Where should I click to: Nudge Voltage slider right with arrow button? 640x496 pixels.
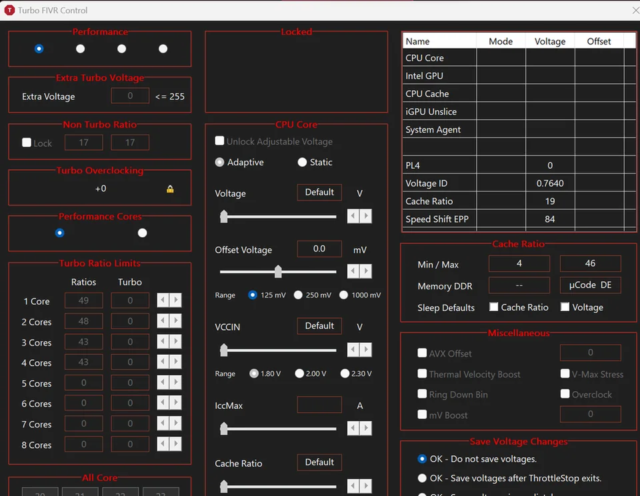[x=366, y=216]
